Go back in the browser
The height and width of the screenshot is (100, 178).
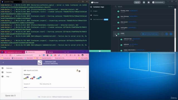[3, 55]
